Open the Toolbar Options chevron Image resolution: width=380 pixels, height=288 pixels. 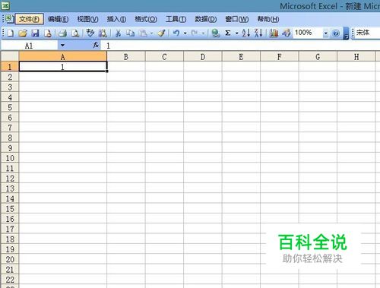[346, 33]
